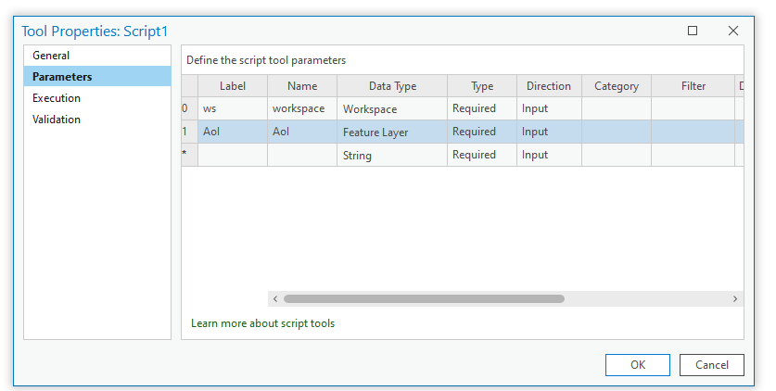Click OK to save tool properties
The width and height of the screenshot is (776, 391).
coord(638,365)
